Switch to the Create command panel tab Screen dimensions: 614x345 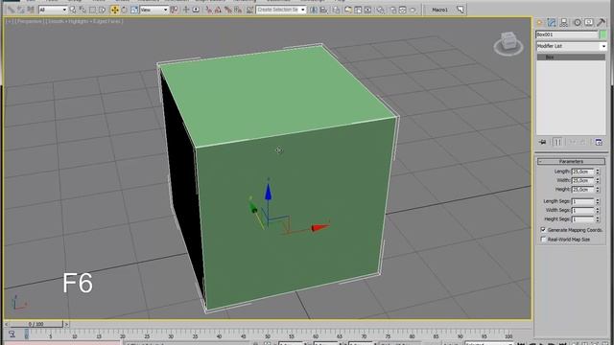coord(539,22)
